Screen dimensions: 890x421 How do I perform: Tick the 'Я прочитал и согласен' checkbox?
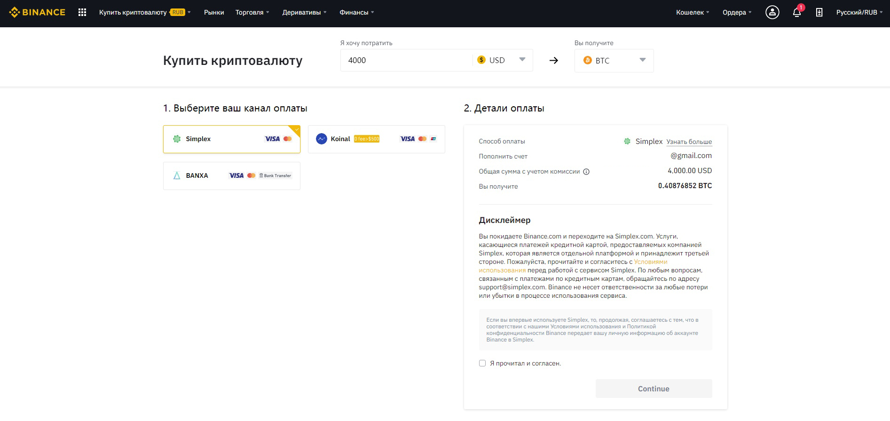pyautogui.click(x=482, y=363)
